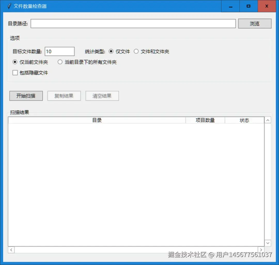The width and height of the screenshot is (279, 265).
Task: Click the 目录 column header
Action: pos(97,120)
